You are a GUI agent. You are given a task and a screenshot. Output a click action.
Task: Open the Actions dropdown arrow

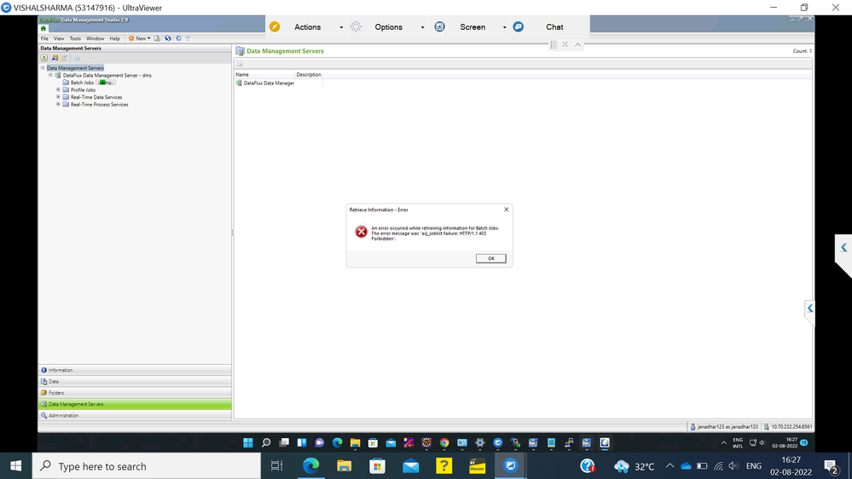click(x=341, y=27)
